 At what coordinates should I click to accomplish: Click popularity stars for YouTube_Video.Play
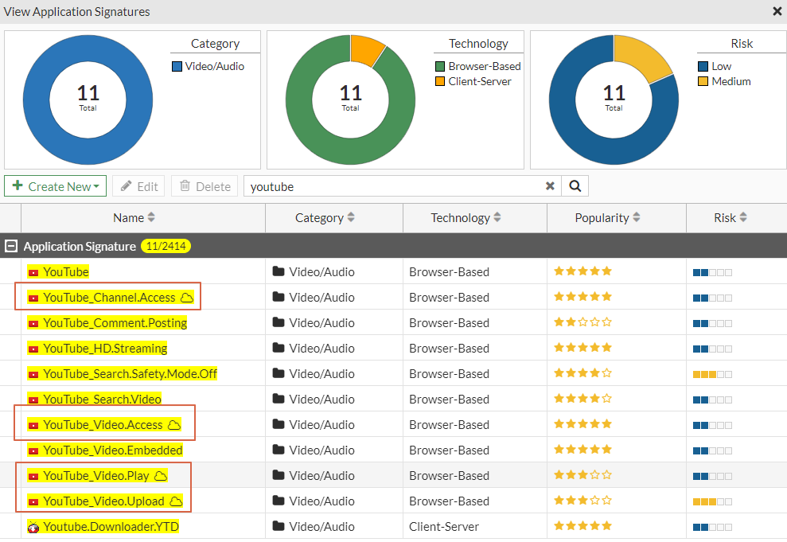582,475
